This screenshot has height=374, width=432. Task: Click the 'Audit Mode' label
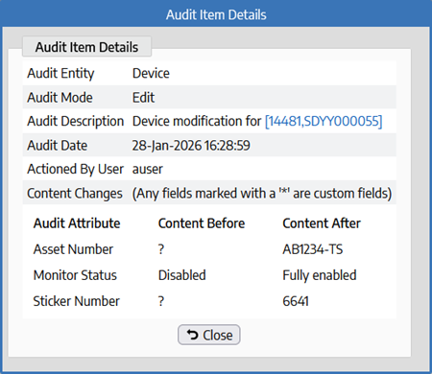(x=60, y=98)
